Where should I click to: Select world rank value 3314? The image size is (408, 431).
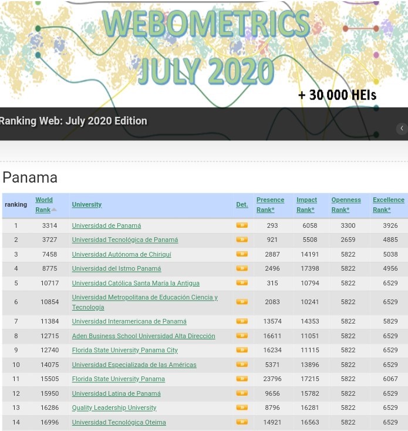(x=49, y=225)
